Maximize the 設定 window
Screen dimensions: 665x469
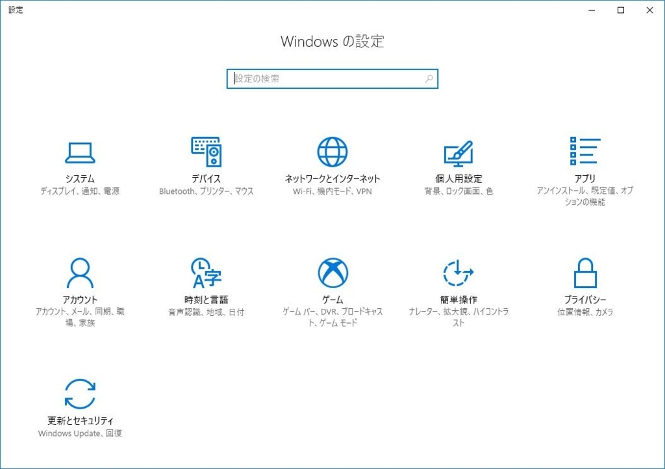620,10
